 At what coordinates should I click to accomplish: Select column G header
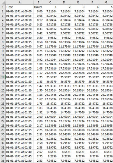pyautogui.click(x=106, y=2)
